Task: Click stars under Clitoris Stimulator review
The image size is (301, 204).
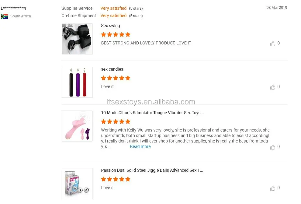Action: point(116,121)
